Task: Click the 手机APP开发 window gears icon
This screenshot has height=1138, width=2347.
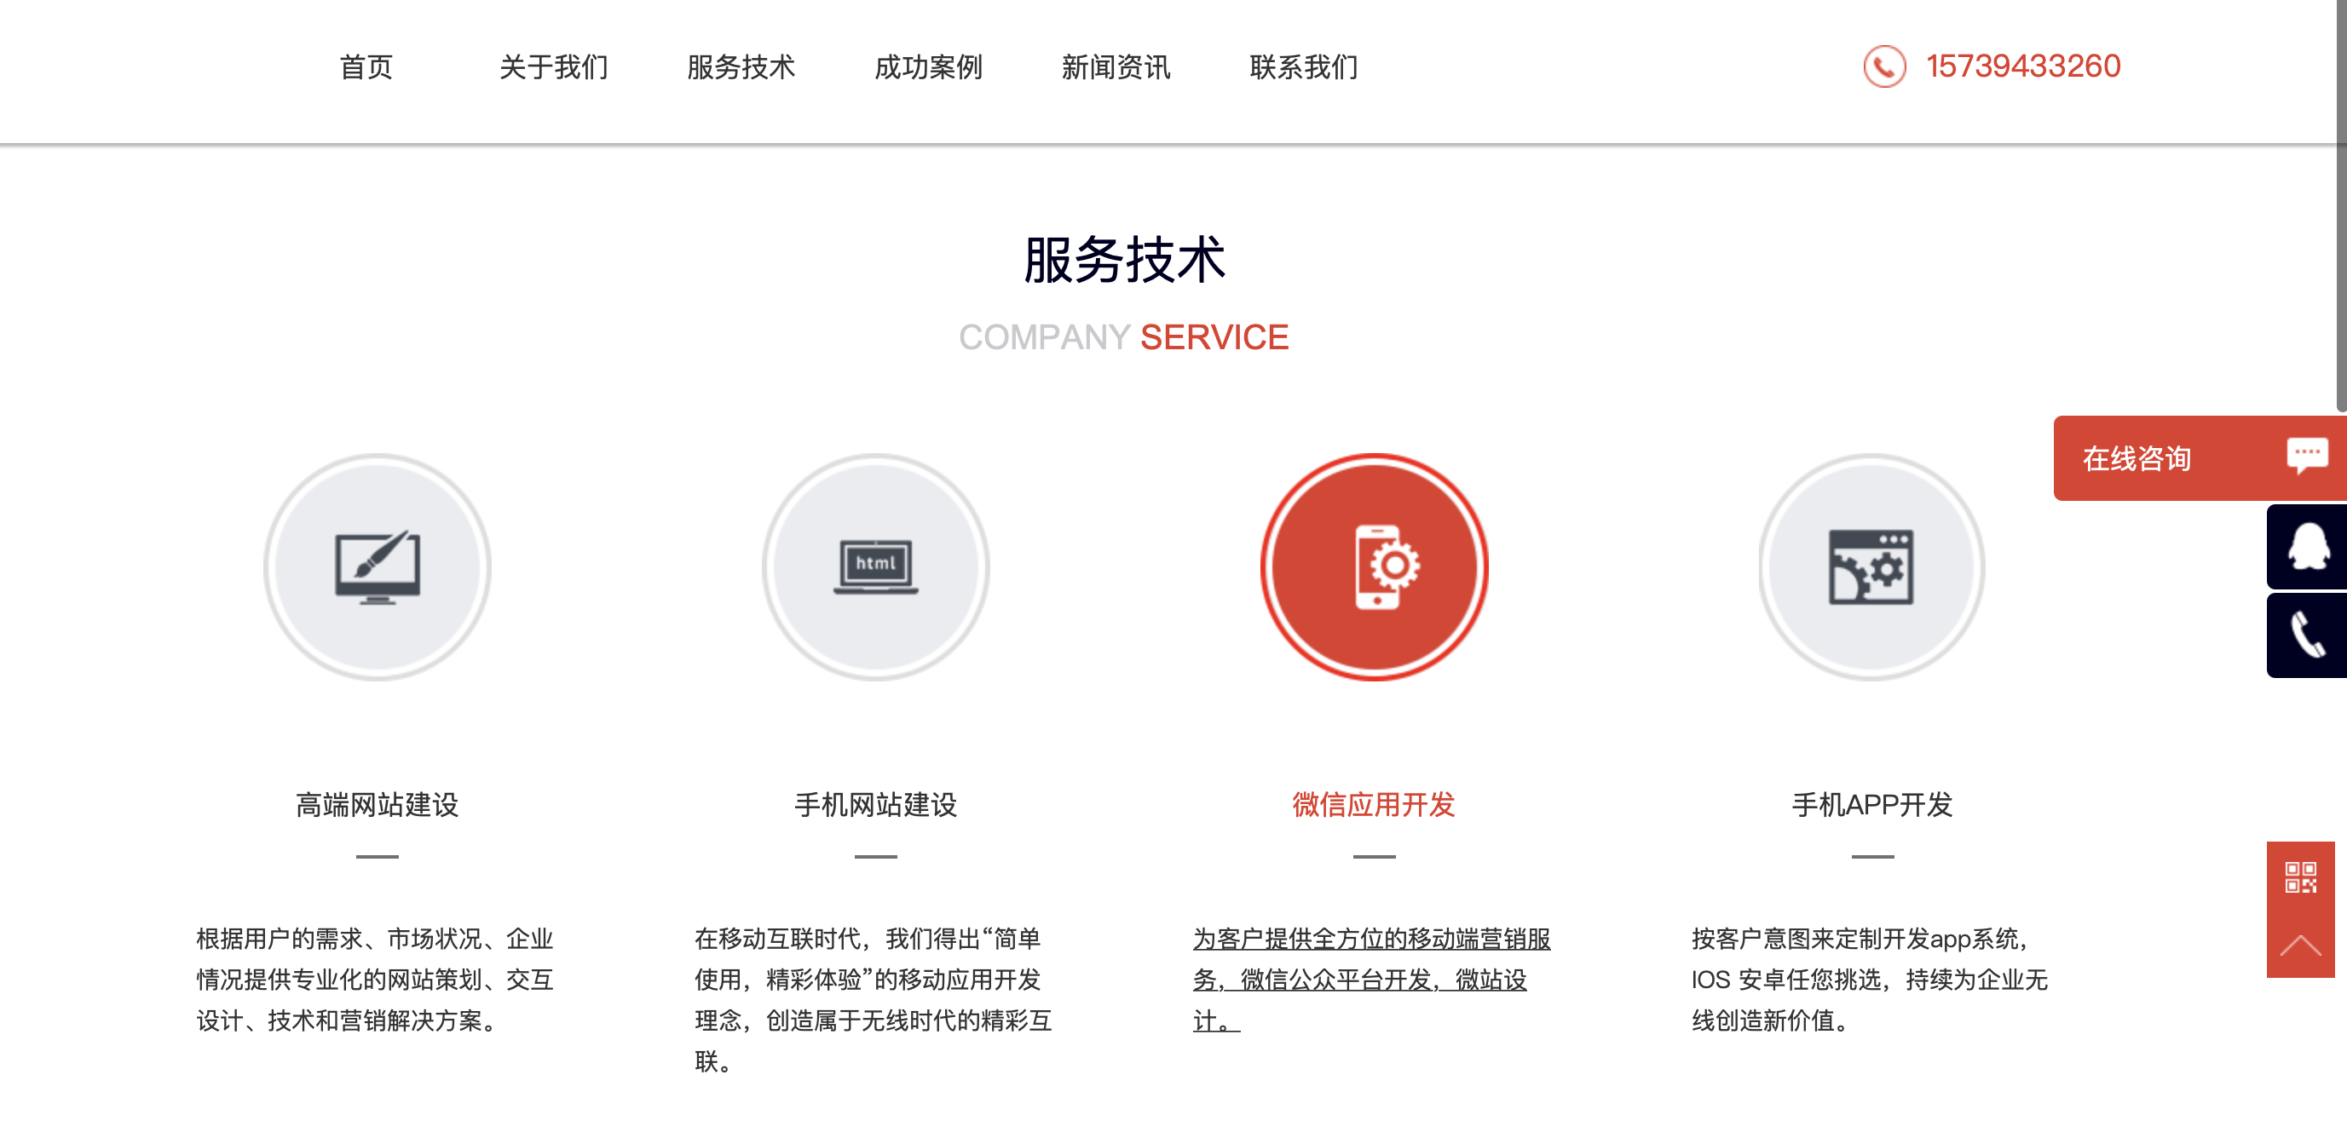Action: pyautogui.click(x=1872, y=567)
